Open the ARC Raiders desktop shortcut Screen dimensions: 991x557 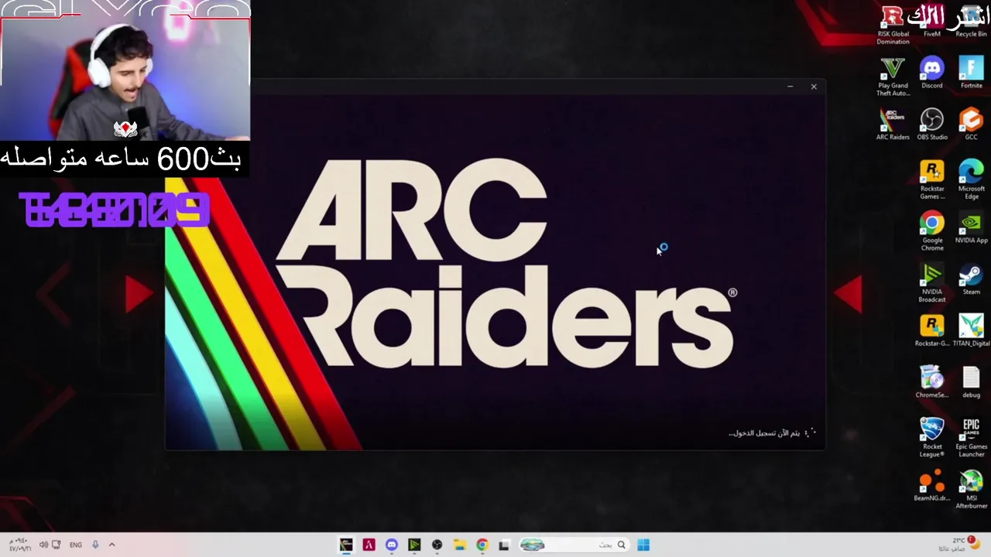(x=893, y=125)
